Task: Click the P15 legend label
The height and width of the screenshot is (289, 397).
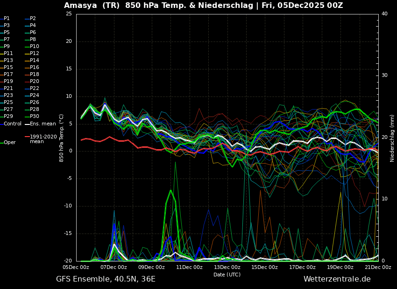Action: coord(8,68)
